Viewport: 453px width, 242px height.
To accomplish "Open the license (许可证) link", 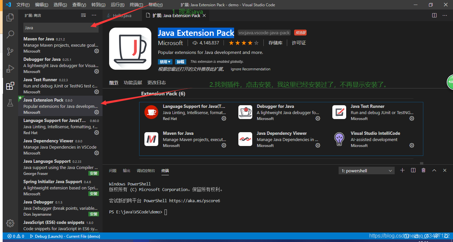I will 299,43.
